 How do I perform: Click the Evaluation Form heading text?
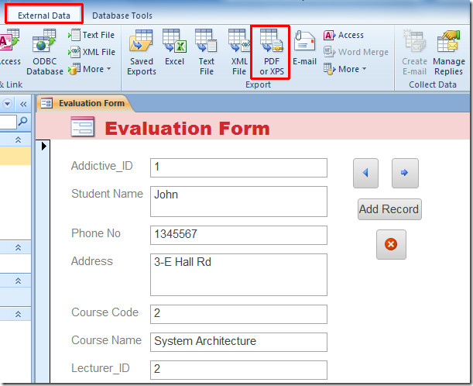pyautogui.click(x=187, y=128)
